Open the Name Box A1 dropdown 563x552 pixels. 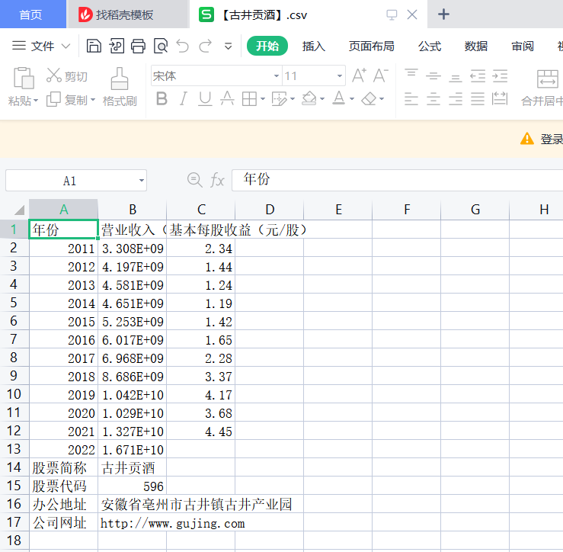coord(142,181)
